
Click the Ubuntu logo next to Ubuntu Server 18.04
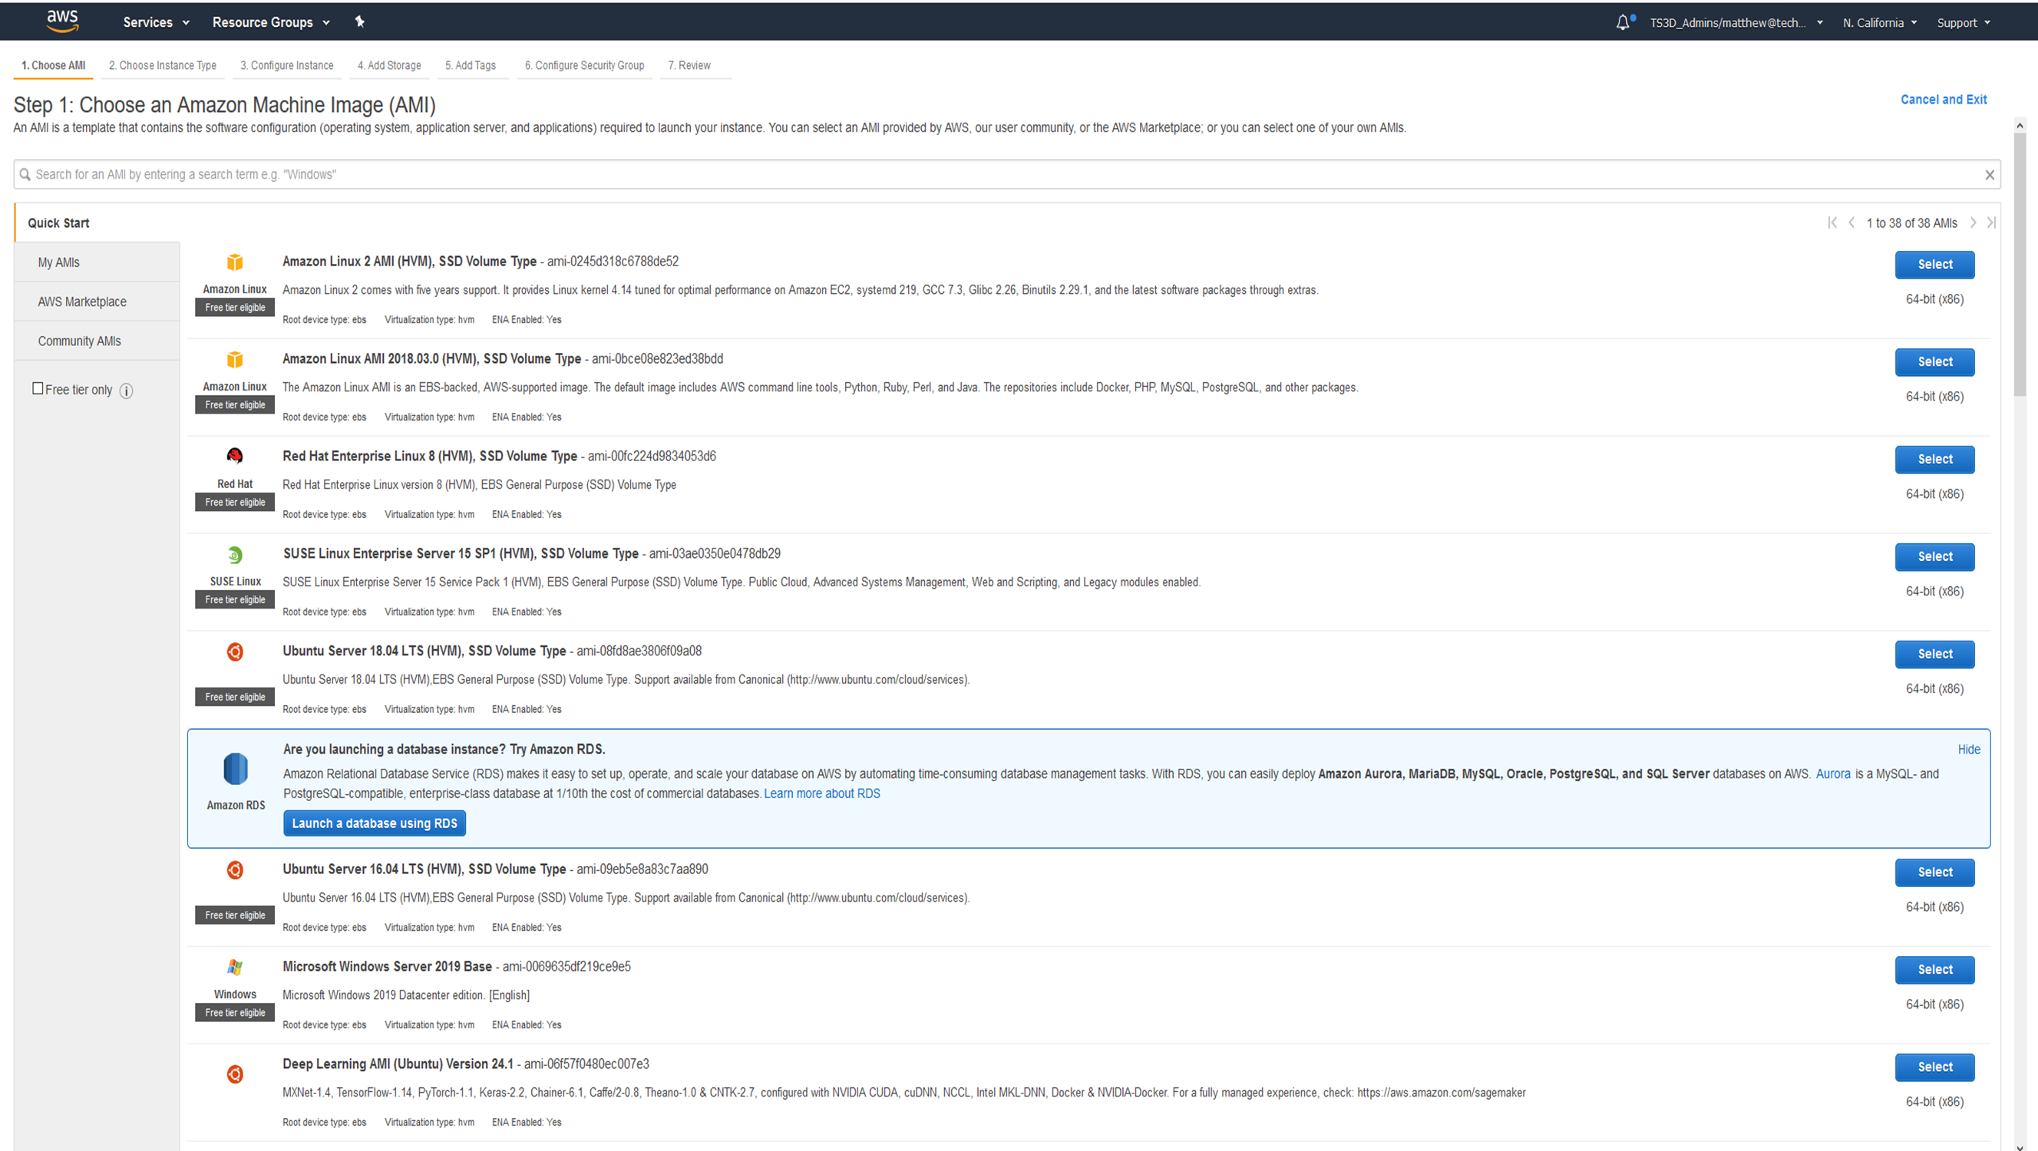pyautogui.click(x=234, y=651)
